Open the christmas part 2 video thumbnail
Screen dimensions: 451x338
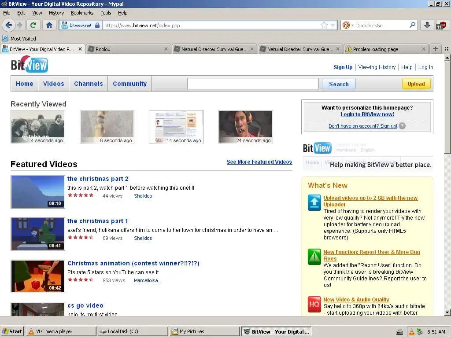(x=38, y=192)
